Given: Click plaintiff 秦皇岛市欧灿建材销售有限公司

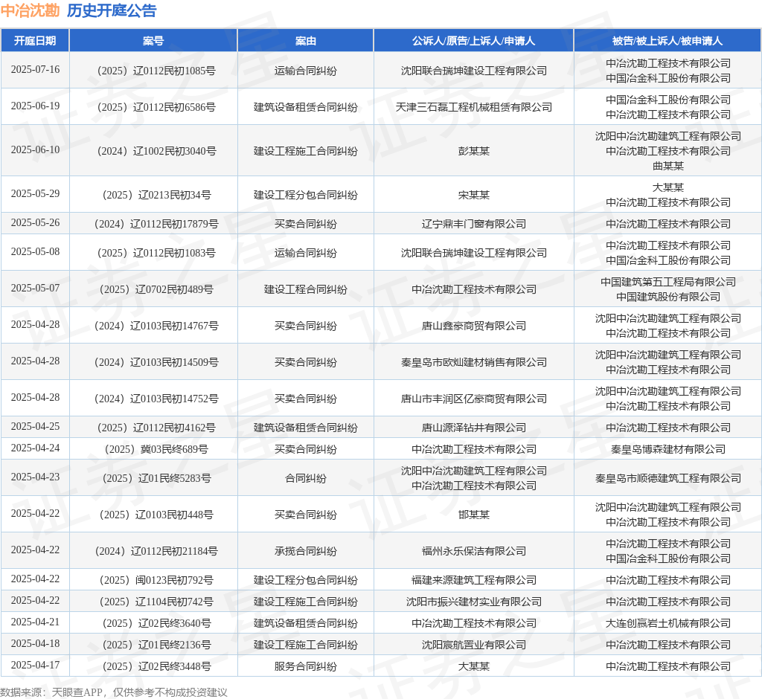Looking at the screenshot, I should click(x=474, y=362).
